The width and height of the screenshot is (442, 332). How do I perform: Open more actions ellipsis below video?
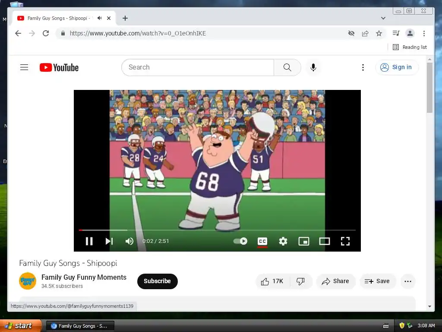(408, 281)
